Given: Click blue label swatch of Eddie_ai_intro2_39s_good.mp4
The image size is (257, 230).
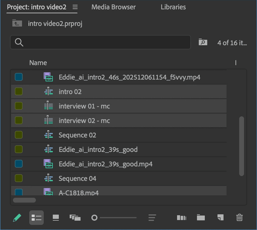Looking at the screenshot, I should pos(19,164).
